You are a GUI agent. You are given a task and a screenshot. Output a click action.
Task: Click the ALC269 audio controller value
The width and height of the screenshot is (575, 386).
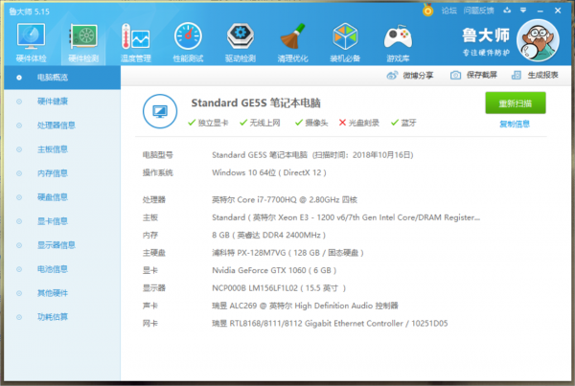pos(305,306)
